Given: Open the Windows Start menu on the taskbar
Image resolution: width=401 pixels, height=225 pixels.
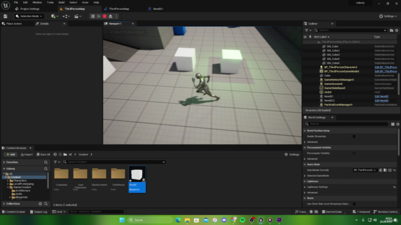Looking at the screenshot, I should (122, 220).
